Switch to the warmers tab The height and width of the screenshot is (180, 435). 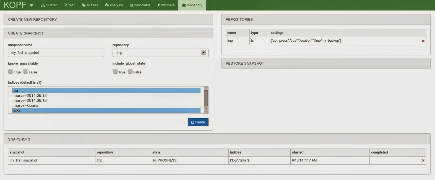(166, 5)
